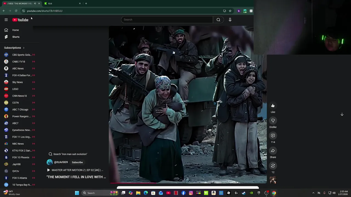Go back in the browser
Viewport: 351px width, 197px height.
4,11
